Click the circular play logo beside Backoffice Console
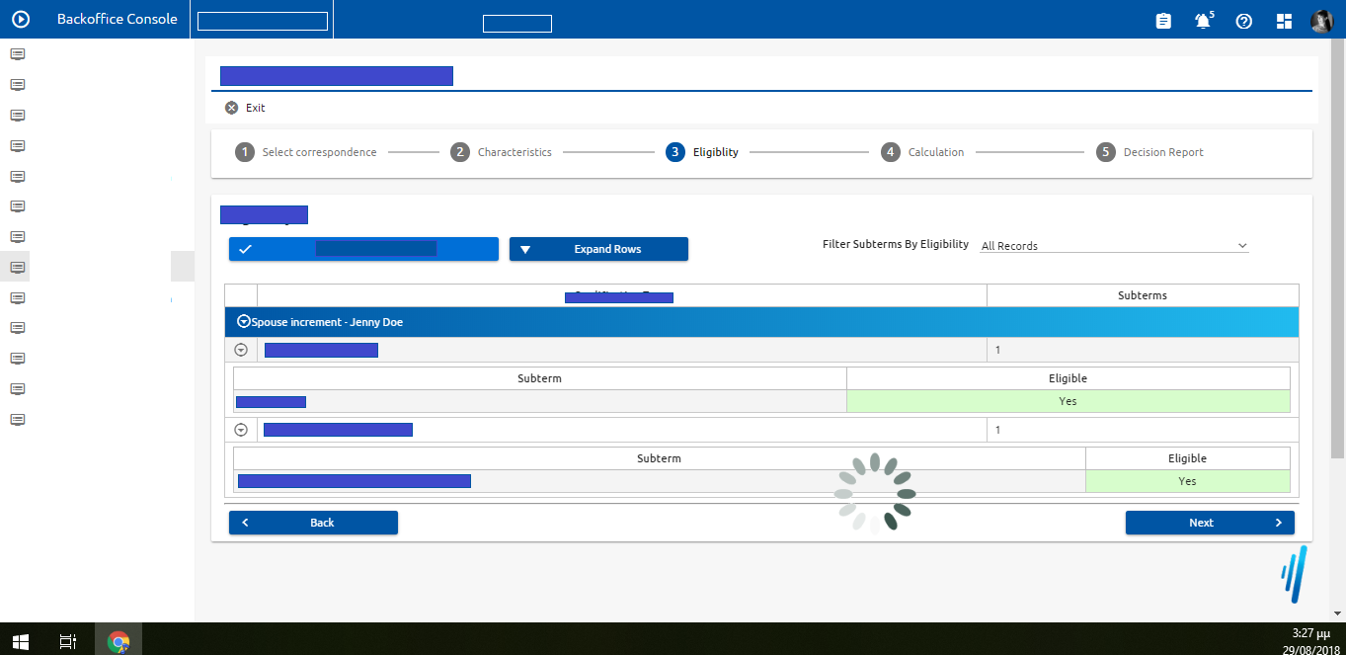The height and width of the screenshot is (655, 1346). point(21,19)
